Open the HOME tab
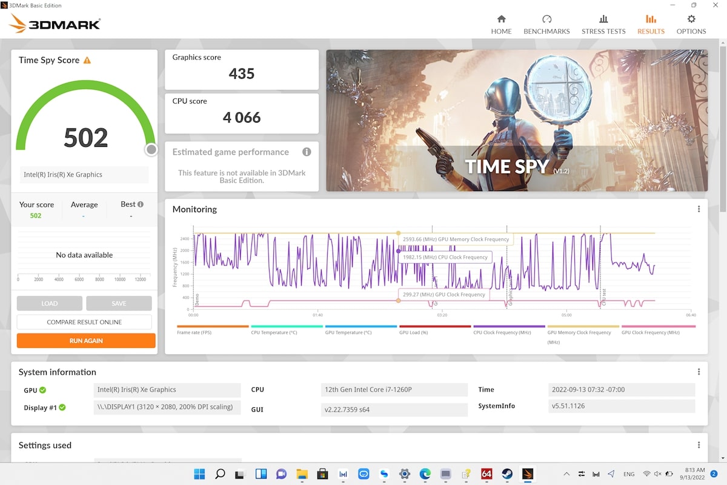This screenshot has height=485, width=727. (501, 24)
